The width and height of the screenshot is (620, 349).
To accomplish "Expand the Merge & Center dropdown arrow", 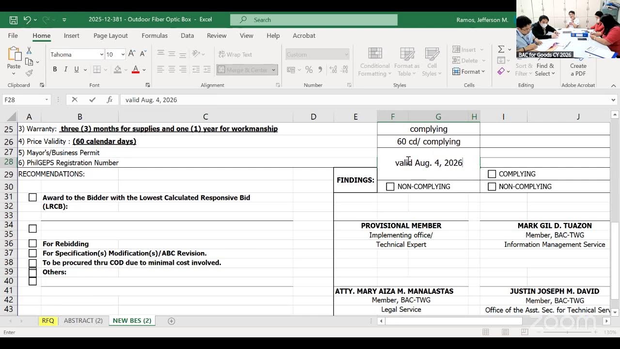I will [273, 70].
